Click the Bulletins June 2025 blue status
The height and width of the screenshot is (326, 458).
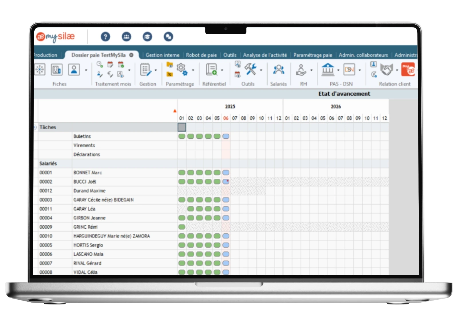tap(226, 136)
